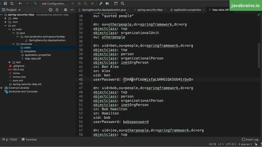Open Search Everywhere magnifier icon
The width and height of the screenshot is (262, 147).
pyautogui.click(x=122, y=4)
